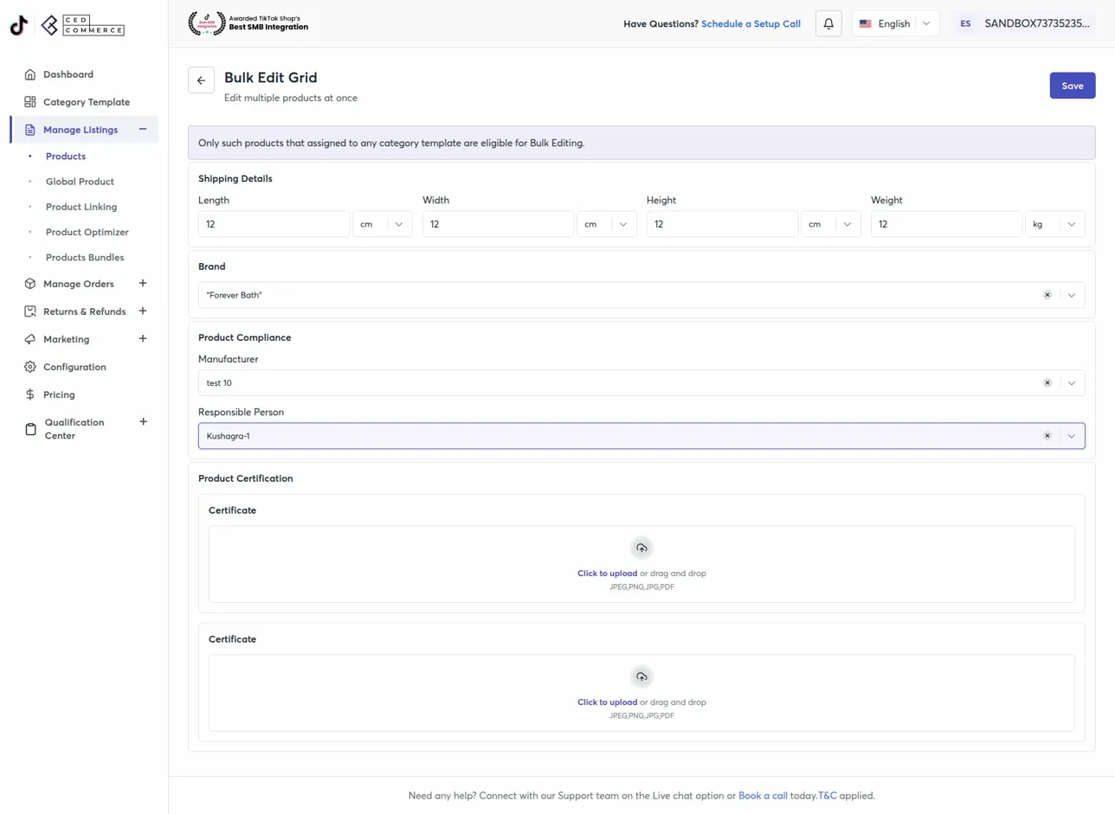Click the Pricing dollar icon
Screen dimensions: 1115x814
coord(30,394)
